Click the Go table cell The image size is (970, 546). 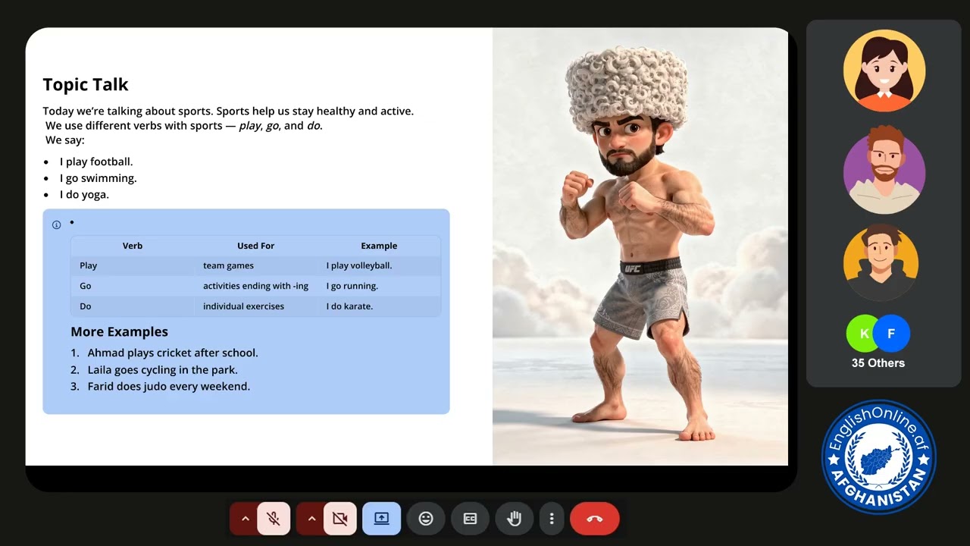click(x=133, y=286)
